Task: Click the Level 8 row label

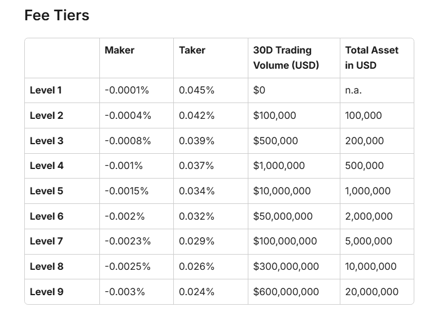Action: 46,266
